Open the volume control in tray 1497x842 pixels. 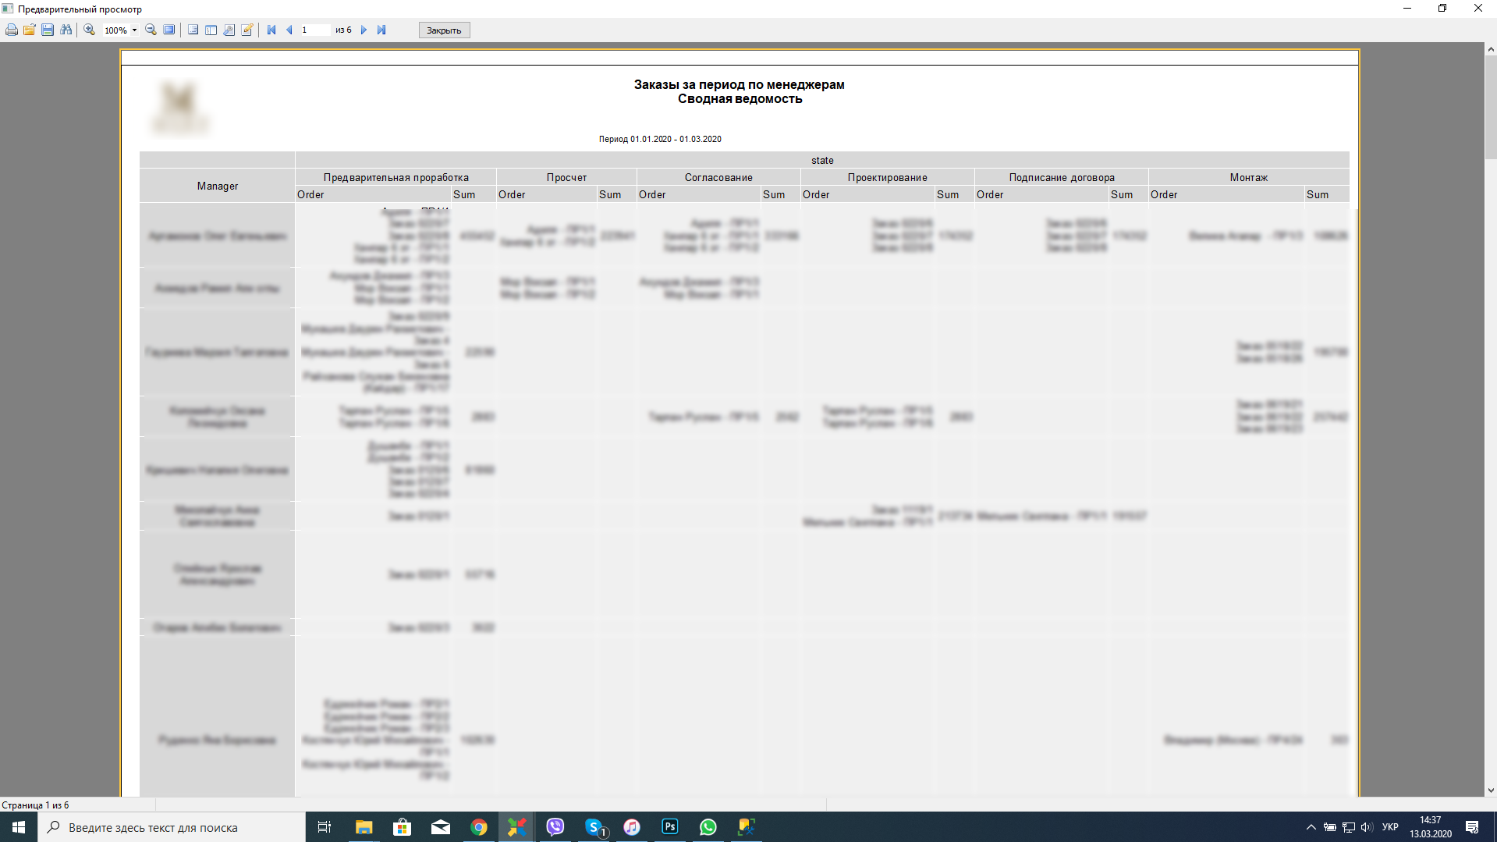point(1367,827)
